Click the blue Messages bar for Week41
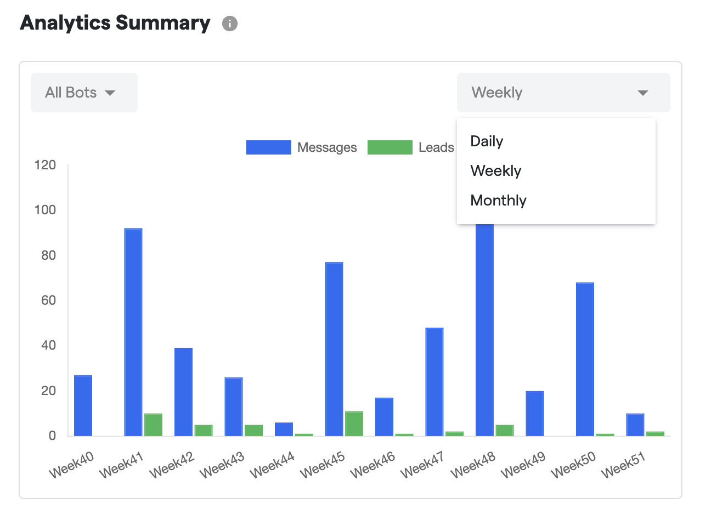 tap(133, 332)
